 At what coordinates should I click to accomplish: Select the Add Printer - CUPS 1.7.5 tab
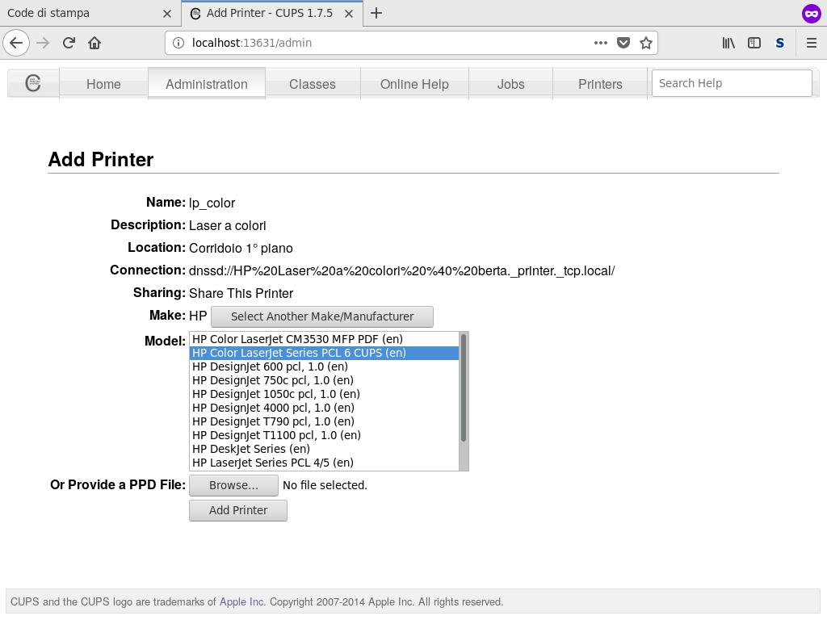271,13
